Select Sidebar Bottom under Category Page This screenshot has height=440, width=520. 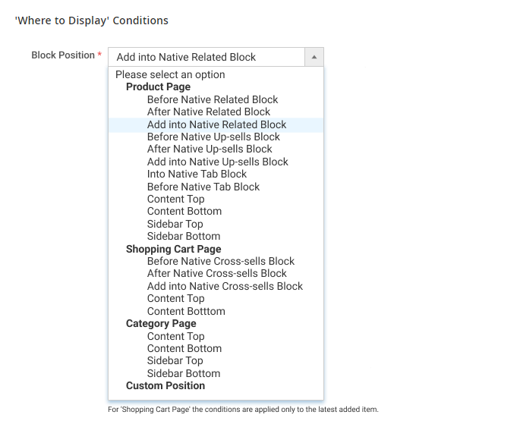pyautogui.click(x=216, y=373)
